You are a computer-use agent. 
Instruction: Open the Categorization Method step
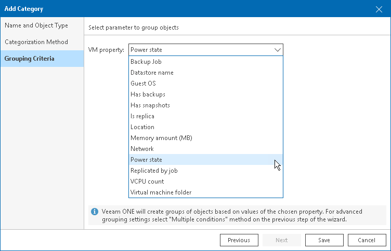click(36, 42)
